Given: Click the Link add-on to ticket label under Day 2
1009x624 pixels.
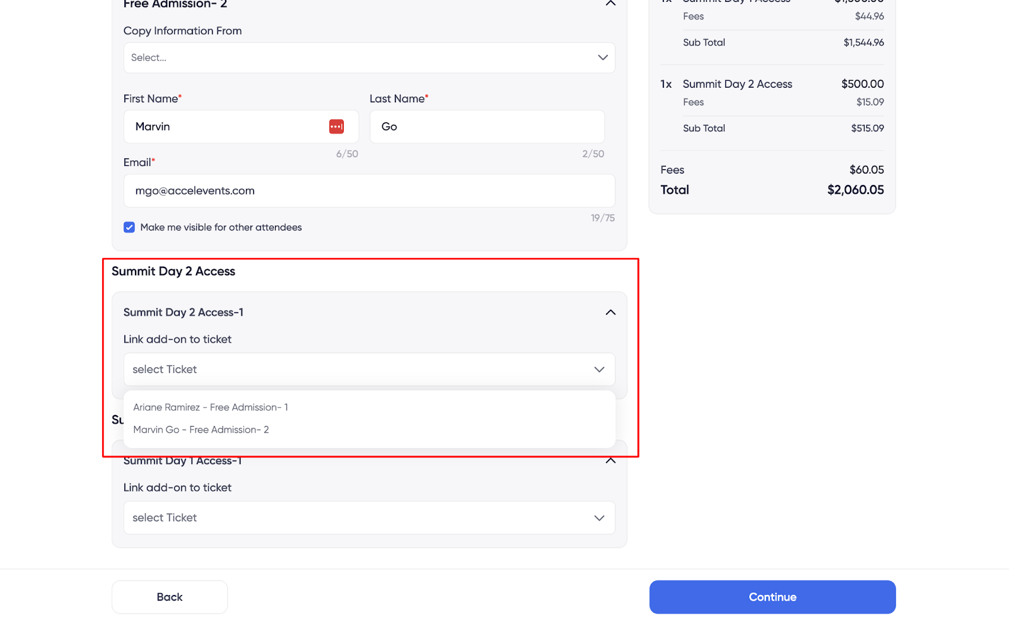Looking at the screenshot, I should pyautogui.click(x=177, y=339).
